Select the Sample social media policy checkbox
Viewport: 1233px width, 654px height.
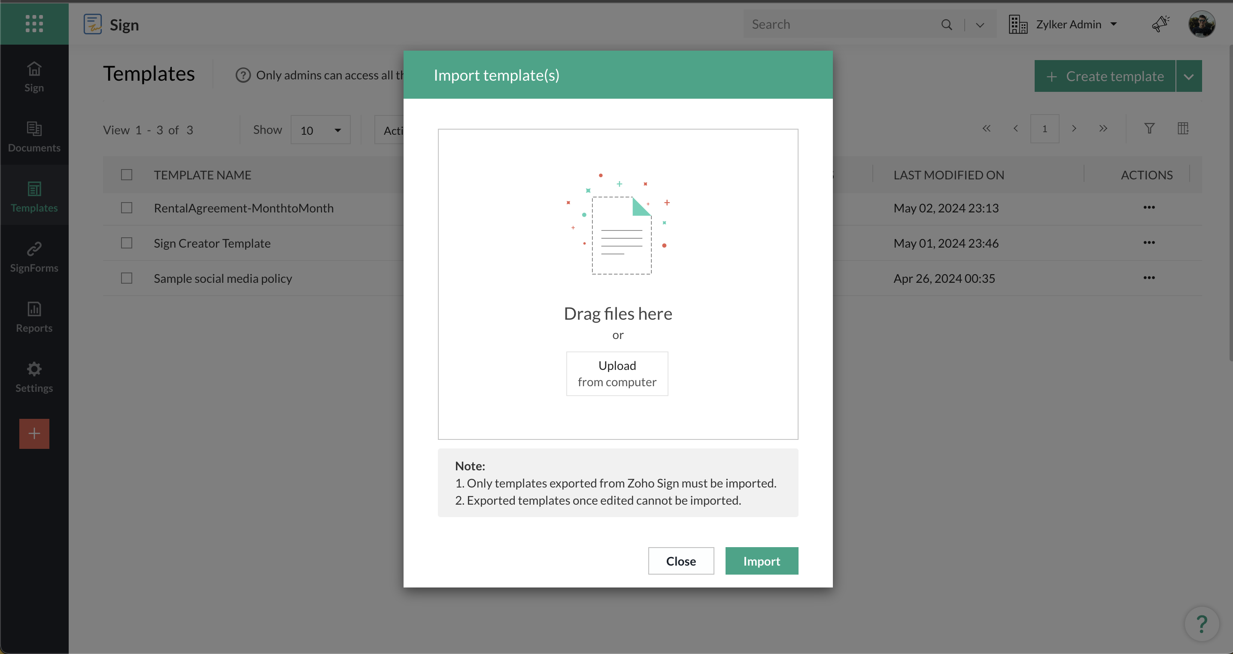126,278
